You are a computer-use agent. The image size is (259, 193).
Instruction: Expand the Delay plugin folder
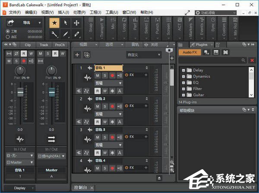183,70
